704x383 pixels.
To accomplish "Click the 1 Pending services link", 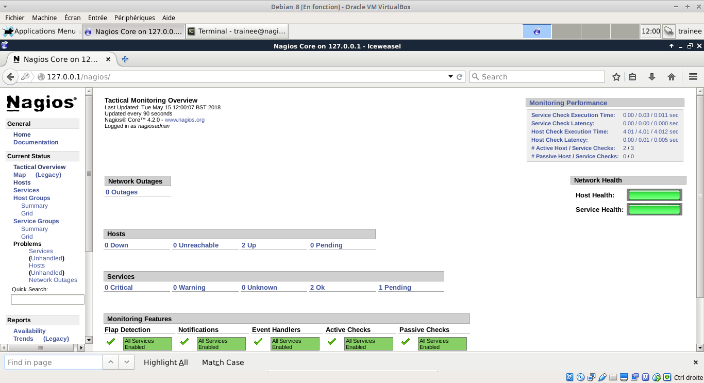I will [395, 288].
